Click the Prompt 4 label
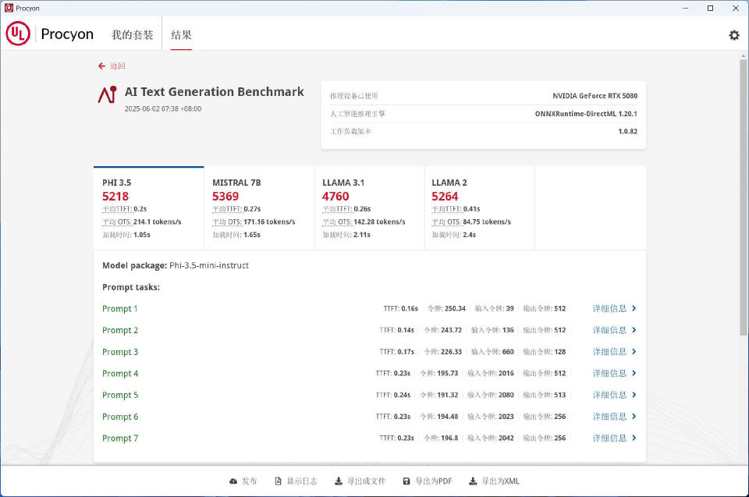The width and height of the screenshot is (749, 497). click(120, 373)
